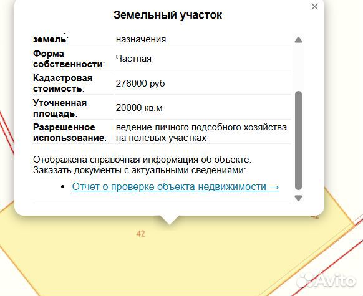Image resolution: width=363 pixels, height=296 pixels.
Task: Click the scroll up arrow in popup
Action: click(298, 40)
